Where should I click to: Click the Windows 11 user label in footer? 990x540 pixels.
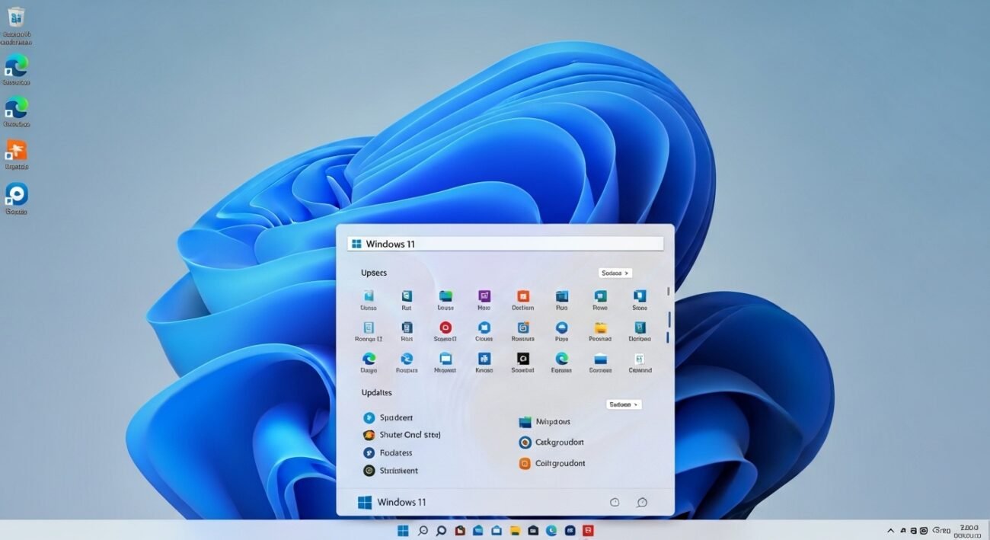click(x=401, y=502)
